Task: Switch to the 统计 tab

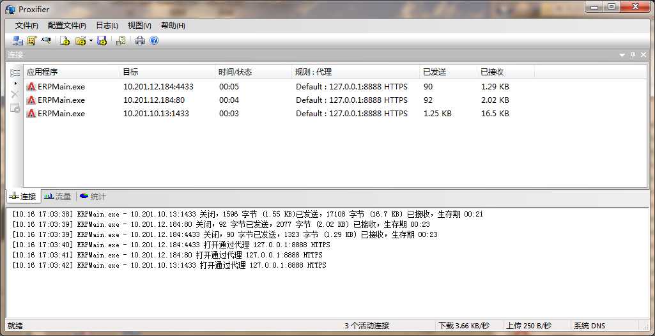Action: (x=93, y=196)
